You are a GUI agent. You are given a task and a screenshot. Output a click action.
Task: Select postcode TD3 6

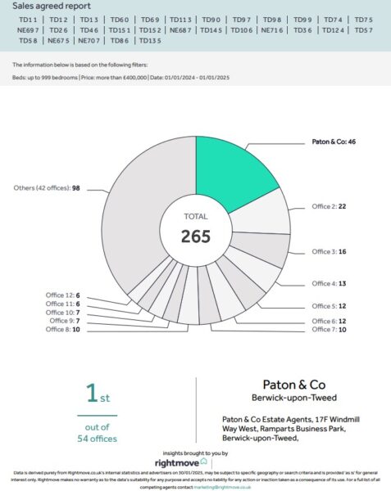302,30
